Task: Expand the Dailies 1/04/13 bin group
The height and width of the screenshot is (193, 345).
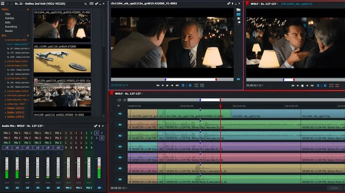Action: pos(6,117)
